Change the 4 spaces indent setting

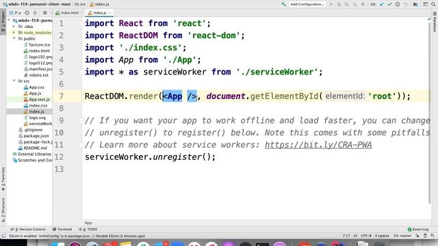[382, 236]
